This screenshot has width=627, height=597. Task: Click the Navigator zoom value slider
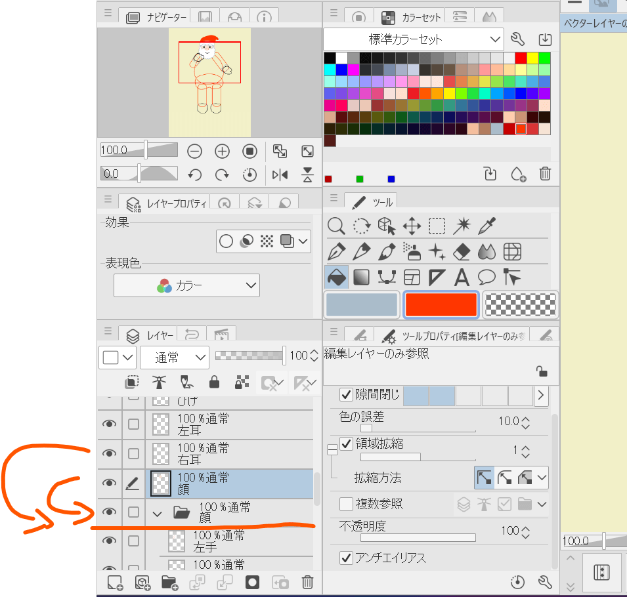coord(139,150)
